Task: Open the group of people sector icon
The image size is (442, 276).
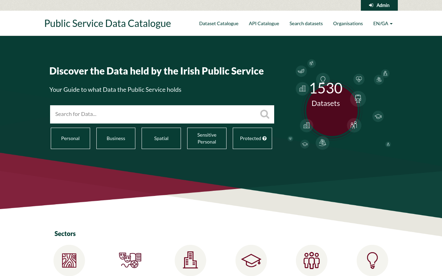Action: point(311,260)
